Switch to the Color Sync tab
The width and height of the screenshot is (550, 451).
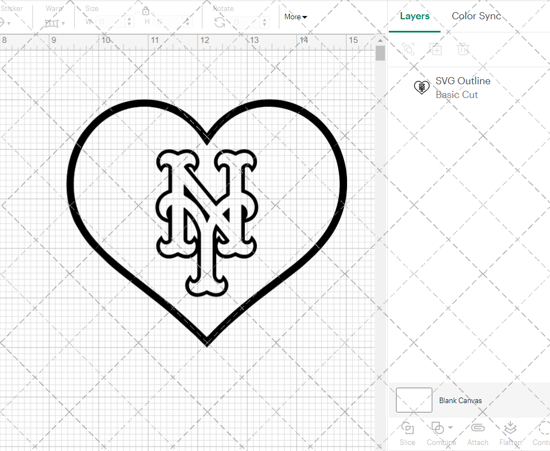tap(476, 16)
